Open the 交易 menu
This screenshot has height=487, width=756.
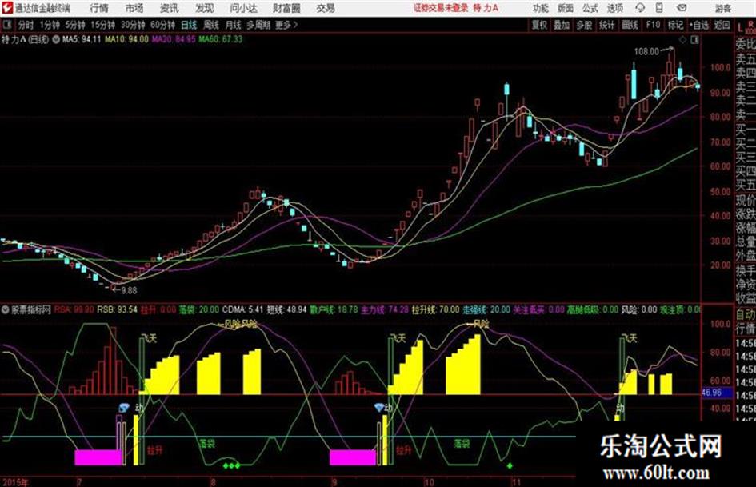click(326, 8)
